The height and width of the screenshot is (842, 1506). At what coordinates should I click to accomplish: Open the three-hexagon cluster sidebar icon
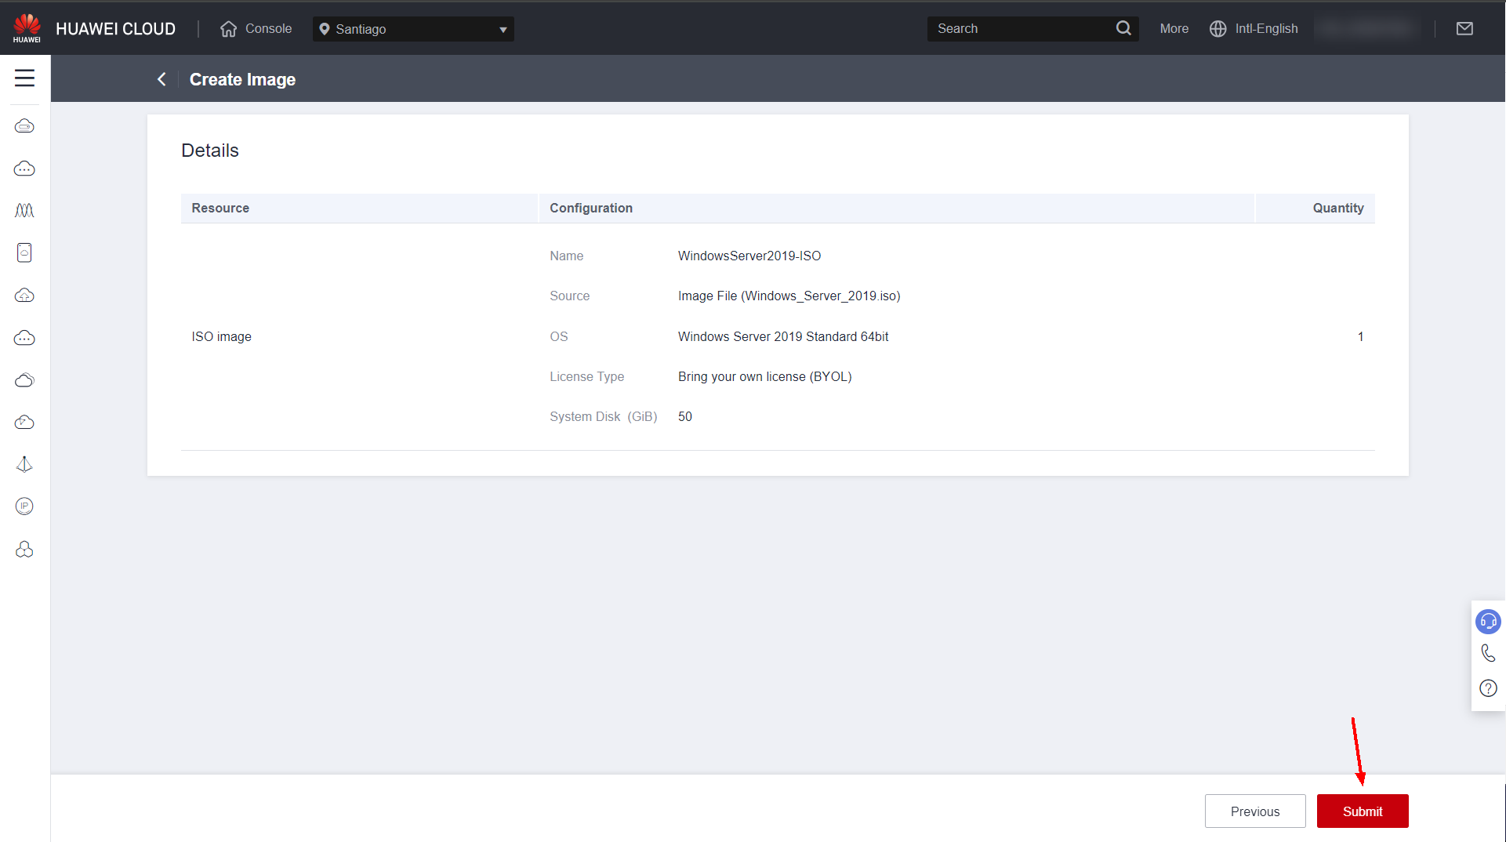[24, 550]
